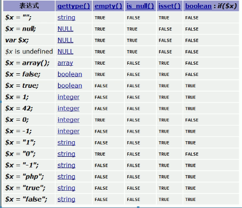Click NULL link in $x = null row
Image resolution: width=242 pixels, height=208 pixels.
pos(65,29)
